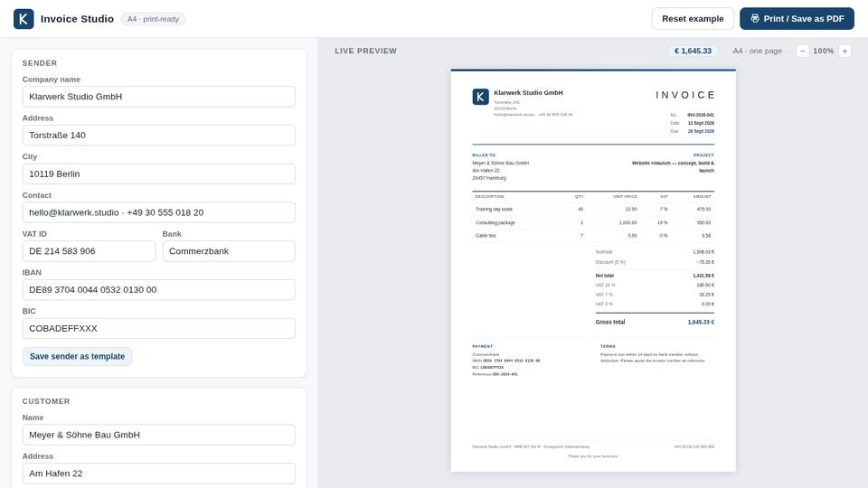Screen dimensions: 868x488
Task: Edit customer Address field Am Hafen 22
Action: click(x=159, y=474)
